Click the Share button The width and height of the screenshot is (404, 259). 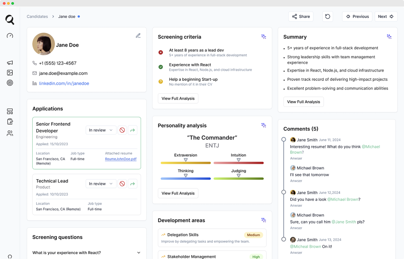pyautogui.click(x=301, y=17)
